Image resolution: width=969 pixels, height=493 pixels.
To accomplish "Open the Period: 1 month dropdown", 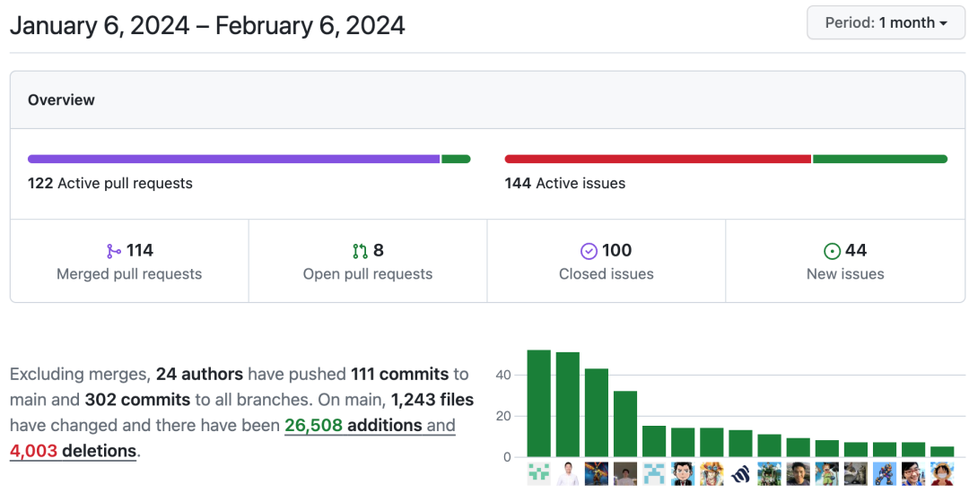I will click(x=886, y=23).
